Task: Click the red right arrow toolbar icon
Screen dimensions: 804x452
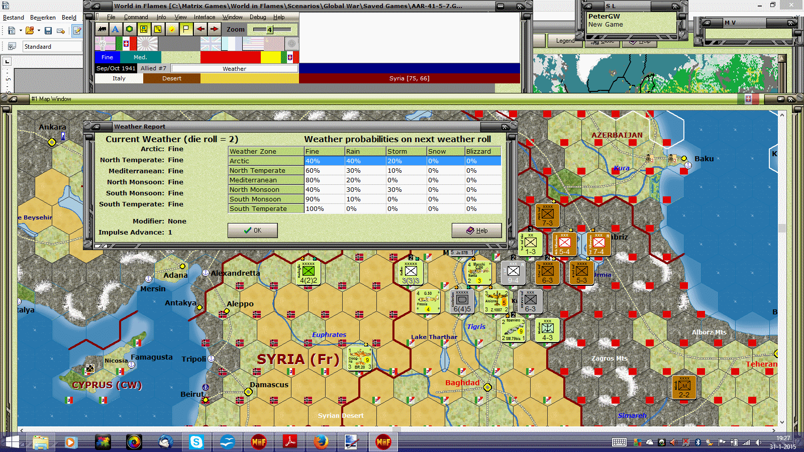Action: click(x=214, y=29)
